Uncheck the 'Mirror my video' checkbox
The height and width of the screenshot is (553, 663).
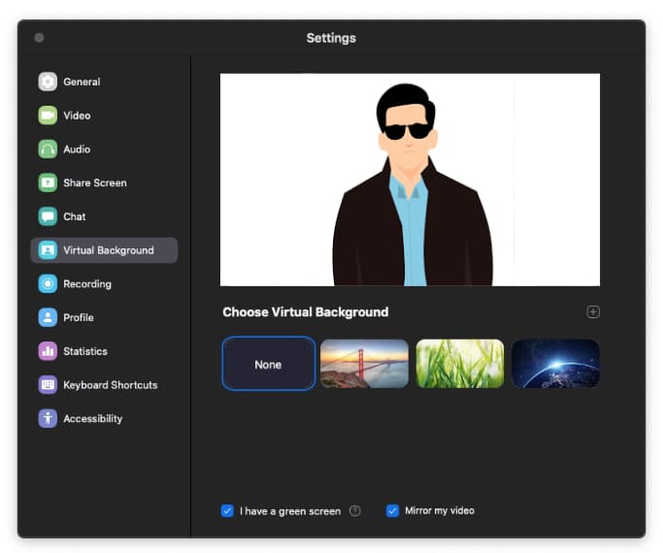tap(392, 510)
